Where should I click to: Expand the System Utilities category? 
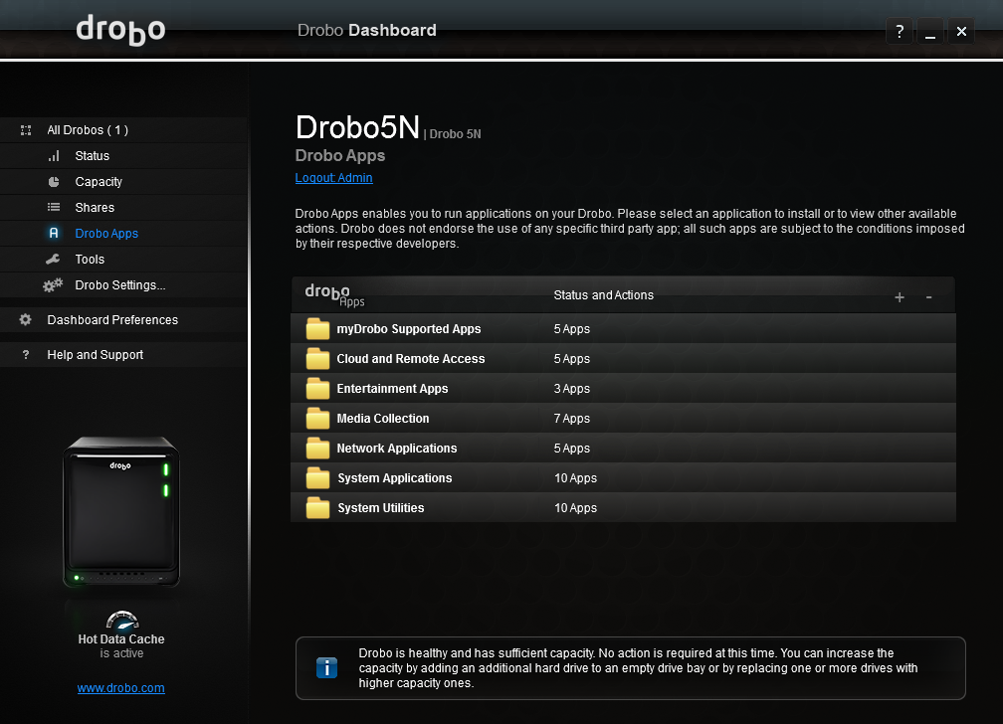point(623,508)
